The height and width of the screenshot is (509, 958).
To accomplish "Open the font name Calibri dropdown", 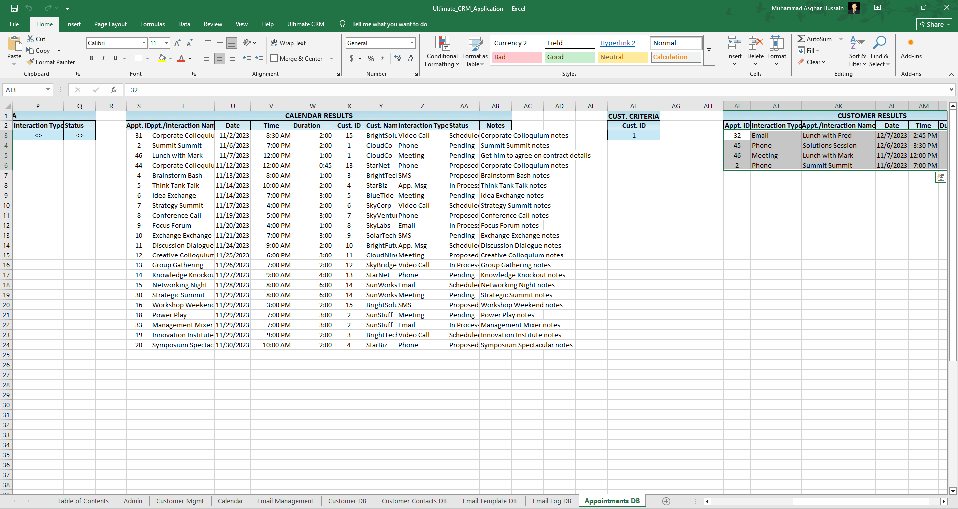I will coord(144,43).
